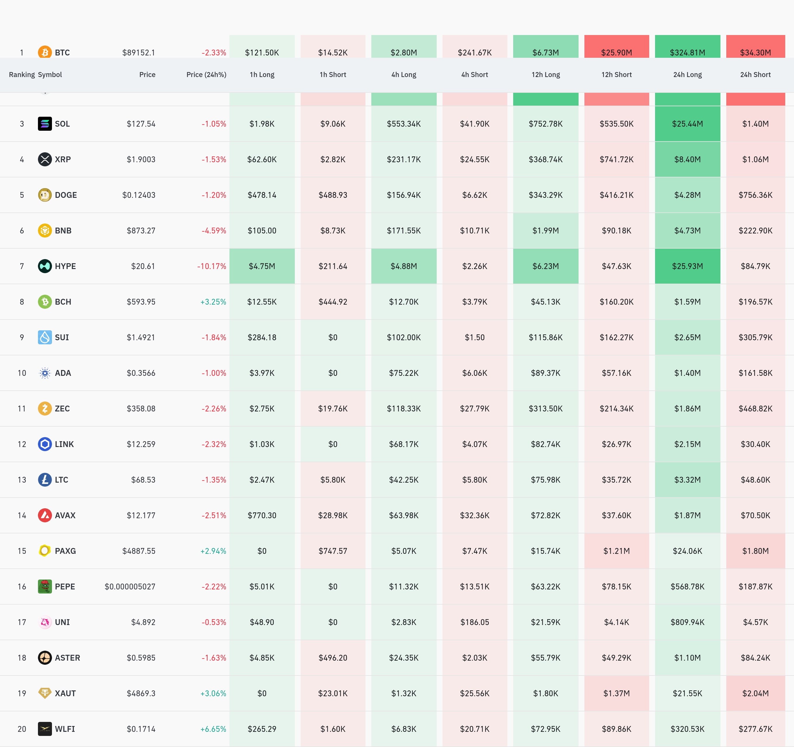
Task: Sort table by 1h Short header
Action: (x=333, y=75)
